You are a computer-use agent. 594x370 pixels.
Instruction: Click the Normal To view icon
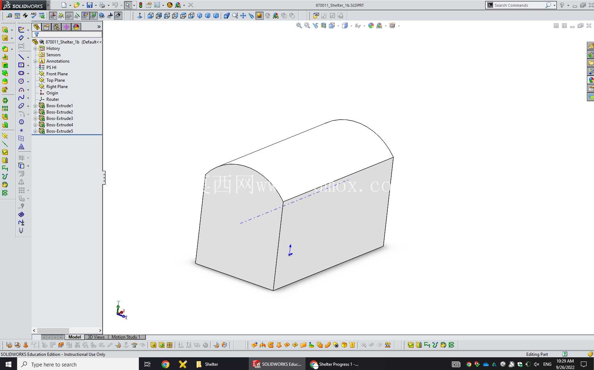[140, 16]
